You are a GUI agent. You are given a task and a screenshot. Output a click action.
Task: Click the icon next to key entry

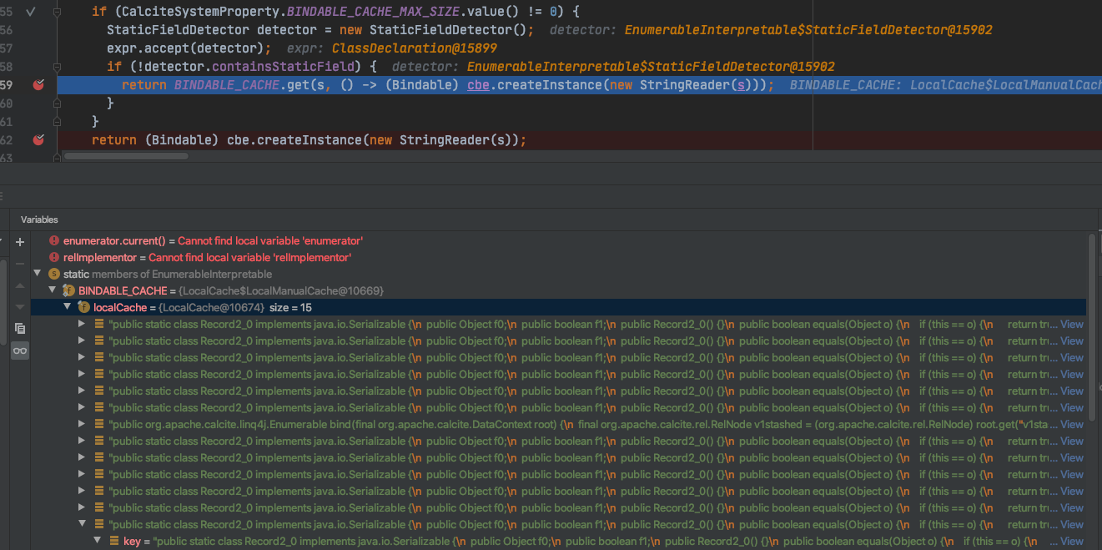coord(115,541)
